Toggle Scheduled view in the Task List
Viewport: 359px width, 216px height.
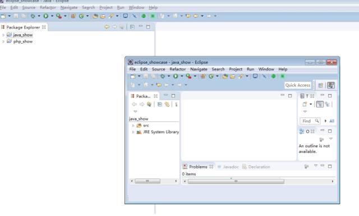pos(328,104)
